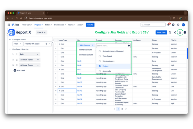
Task: Open the Teams menu
Action: (71, 25)
